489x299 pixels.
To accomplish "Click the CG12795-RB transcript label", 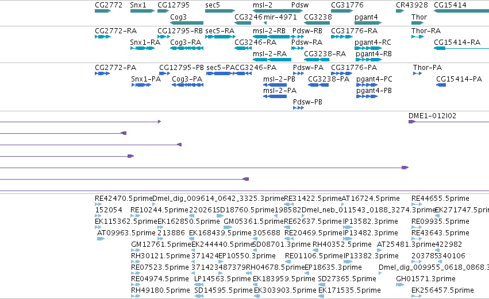I will [180, 31].
